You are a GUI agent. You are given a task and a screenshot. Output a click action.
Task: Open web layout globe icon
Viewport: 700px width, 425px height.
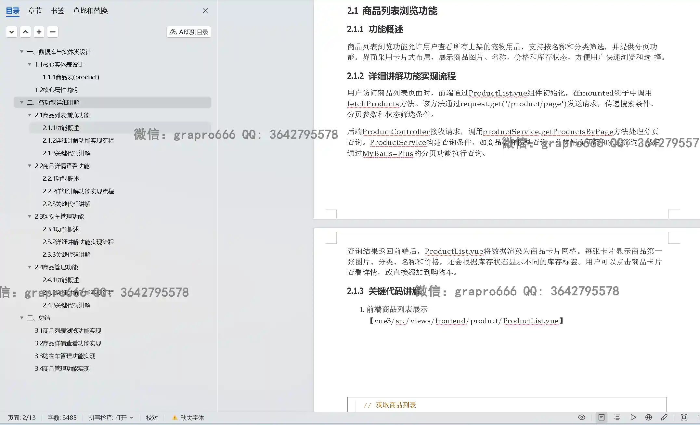648,418
